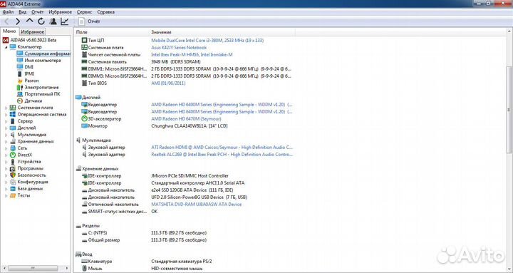Click the Разгон flame icon
This screenshot has height=273, width=513.
pos(20,81)
